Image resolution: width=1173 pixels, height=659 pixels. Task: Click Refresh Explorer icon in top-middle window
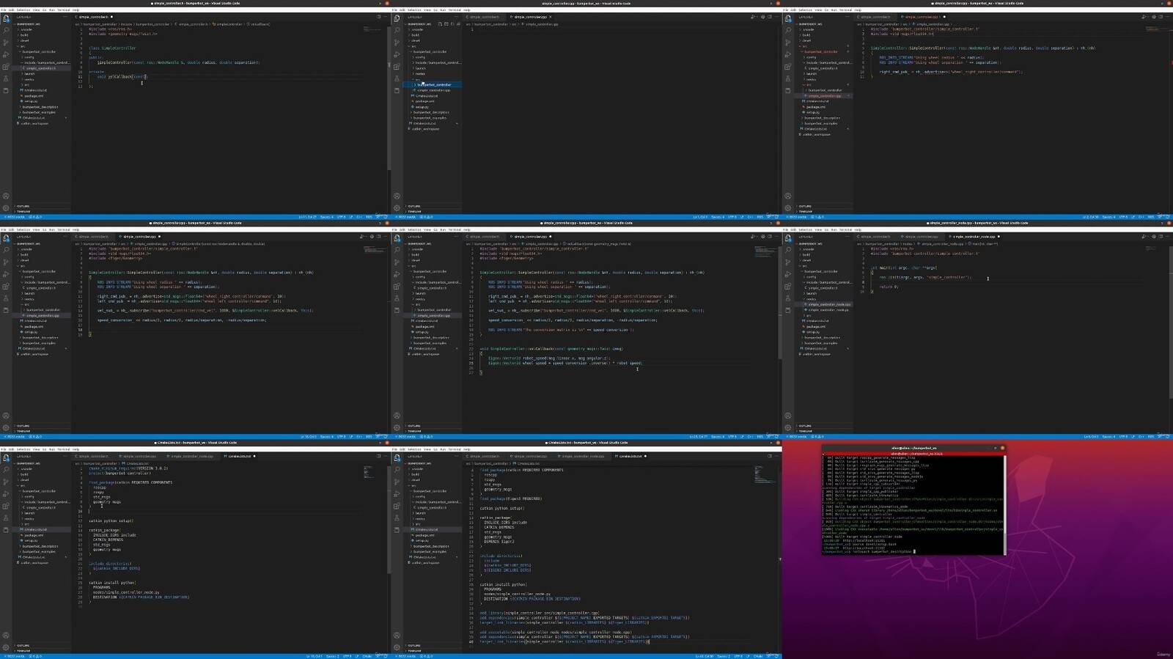(452, 24)
